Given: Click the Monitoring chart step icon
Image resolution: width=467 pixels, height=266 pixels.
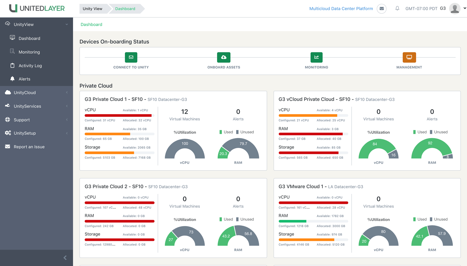Looking at the screenshot, I should coord(316,57).
